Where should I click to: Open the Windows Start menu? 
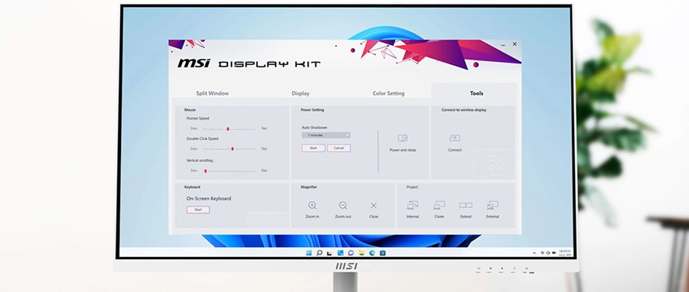309,253
